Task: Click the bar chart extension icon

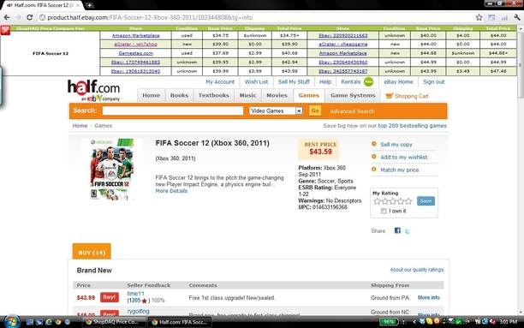Action: pos(504,17)
